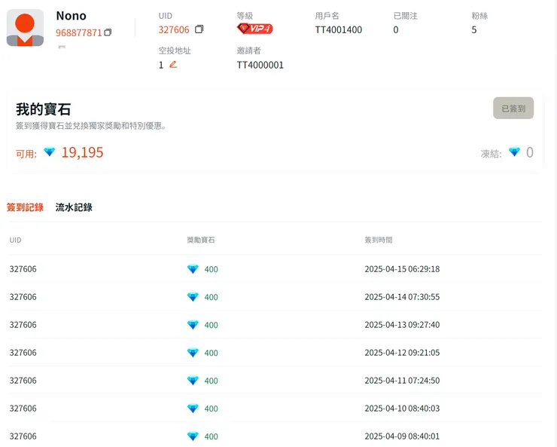557x447 pixels.
Task: Click diamond icon in 2025-04-09 row
Action: tap(193, 436)
